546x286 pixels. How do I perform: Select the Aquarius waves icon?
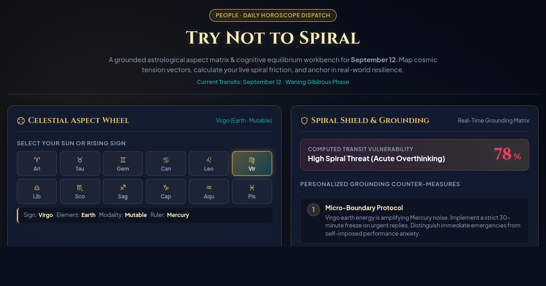coord(209,187)
